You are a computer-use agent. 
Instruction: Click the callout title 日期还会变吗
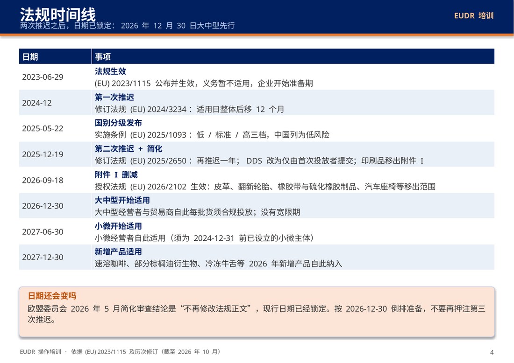pyautogui.click(x=52, y=296)
